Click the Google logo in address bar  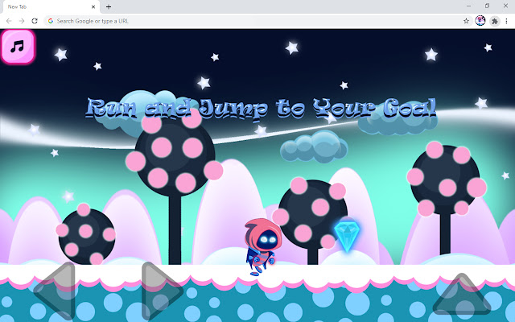pos(51,21)
